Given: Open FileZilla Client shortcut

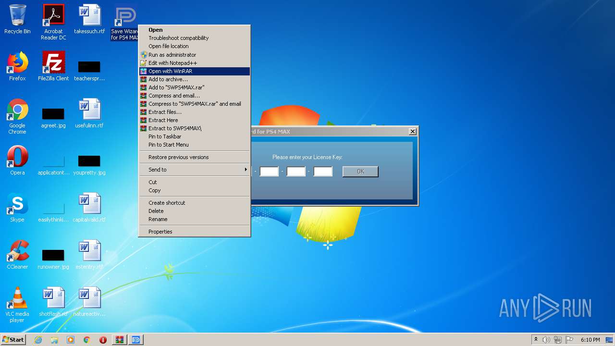Looking at the screenshot, I should (53, 66).
